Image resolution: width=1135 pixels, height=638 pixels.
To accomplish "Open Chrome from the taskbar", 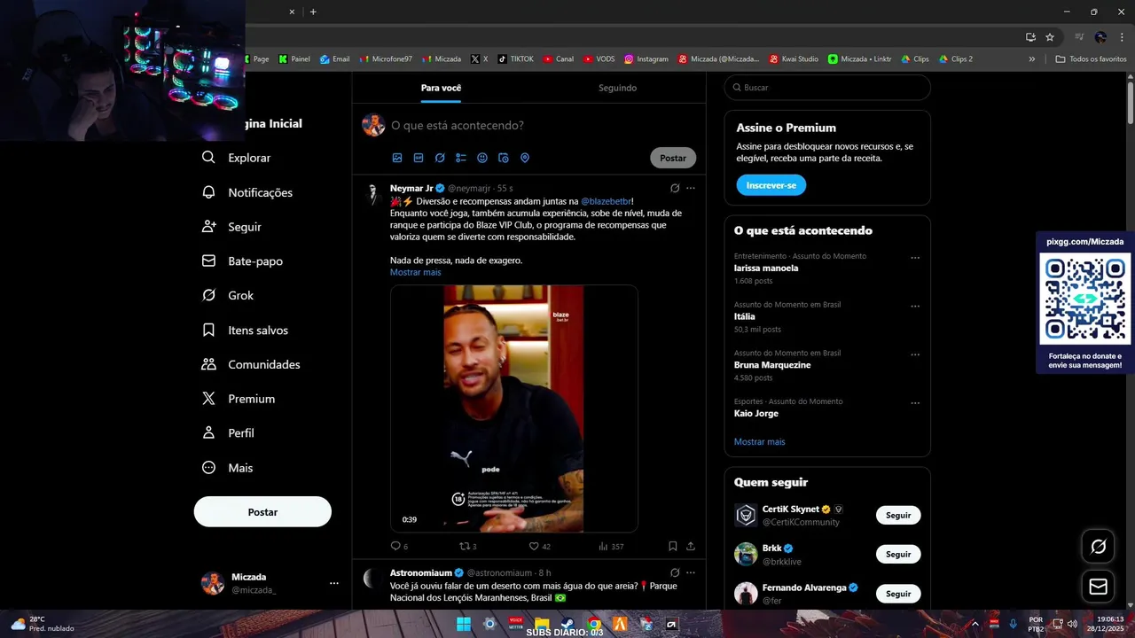I will coord(594,624).
